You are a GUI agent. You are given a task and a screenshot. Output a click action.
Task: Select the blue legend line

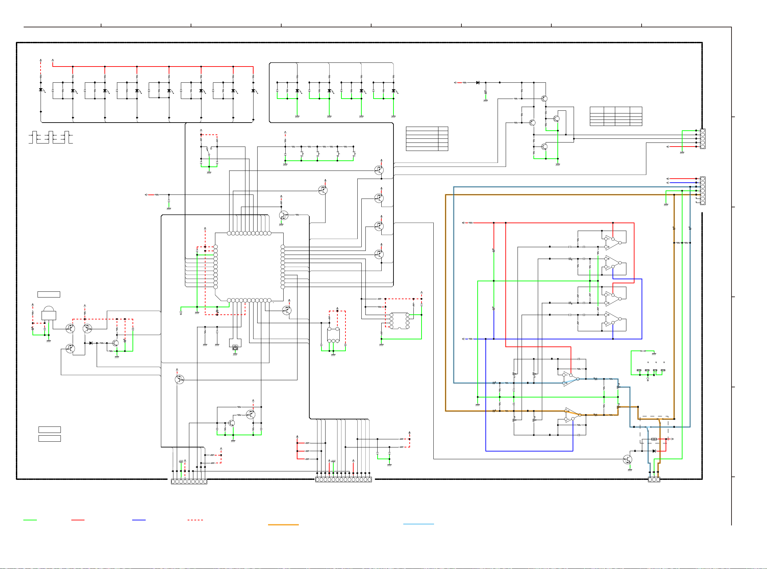pyautogui.click(x=139, y=520)
